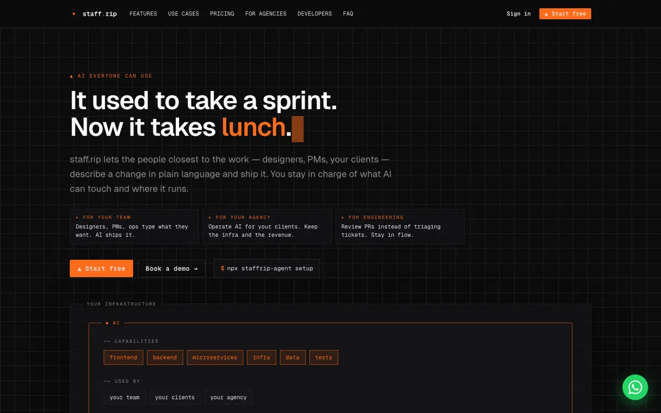Screen dimensions: 661x413
Task: Select the tests capability tag
Action: click(324, 357)
